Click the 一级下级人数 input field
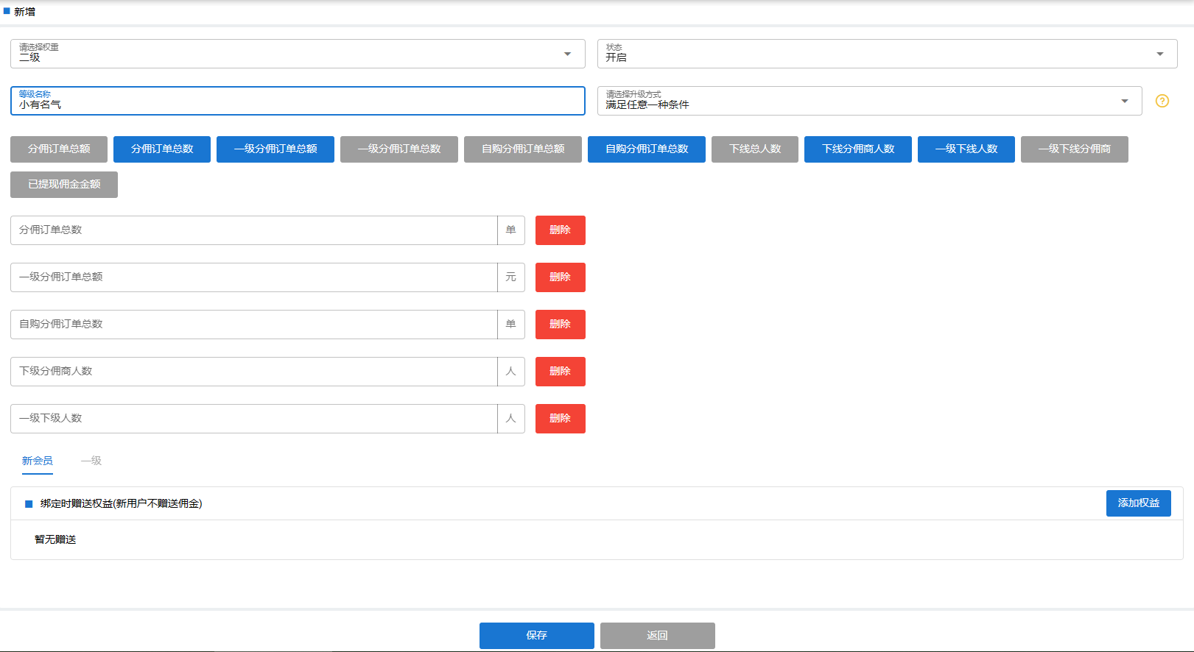This screenshot has height=652, width=1194. pyautogui.click(x=254, y=419)
